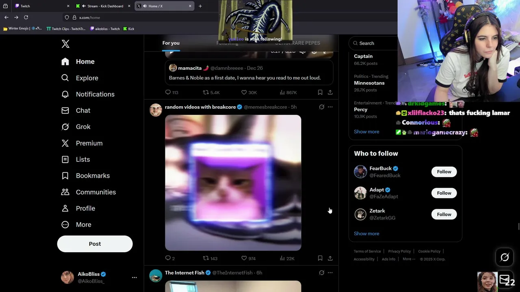Share the breakcore cat post

coord(330,258)
